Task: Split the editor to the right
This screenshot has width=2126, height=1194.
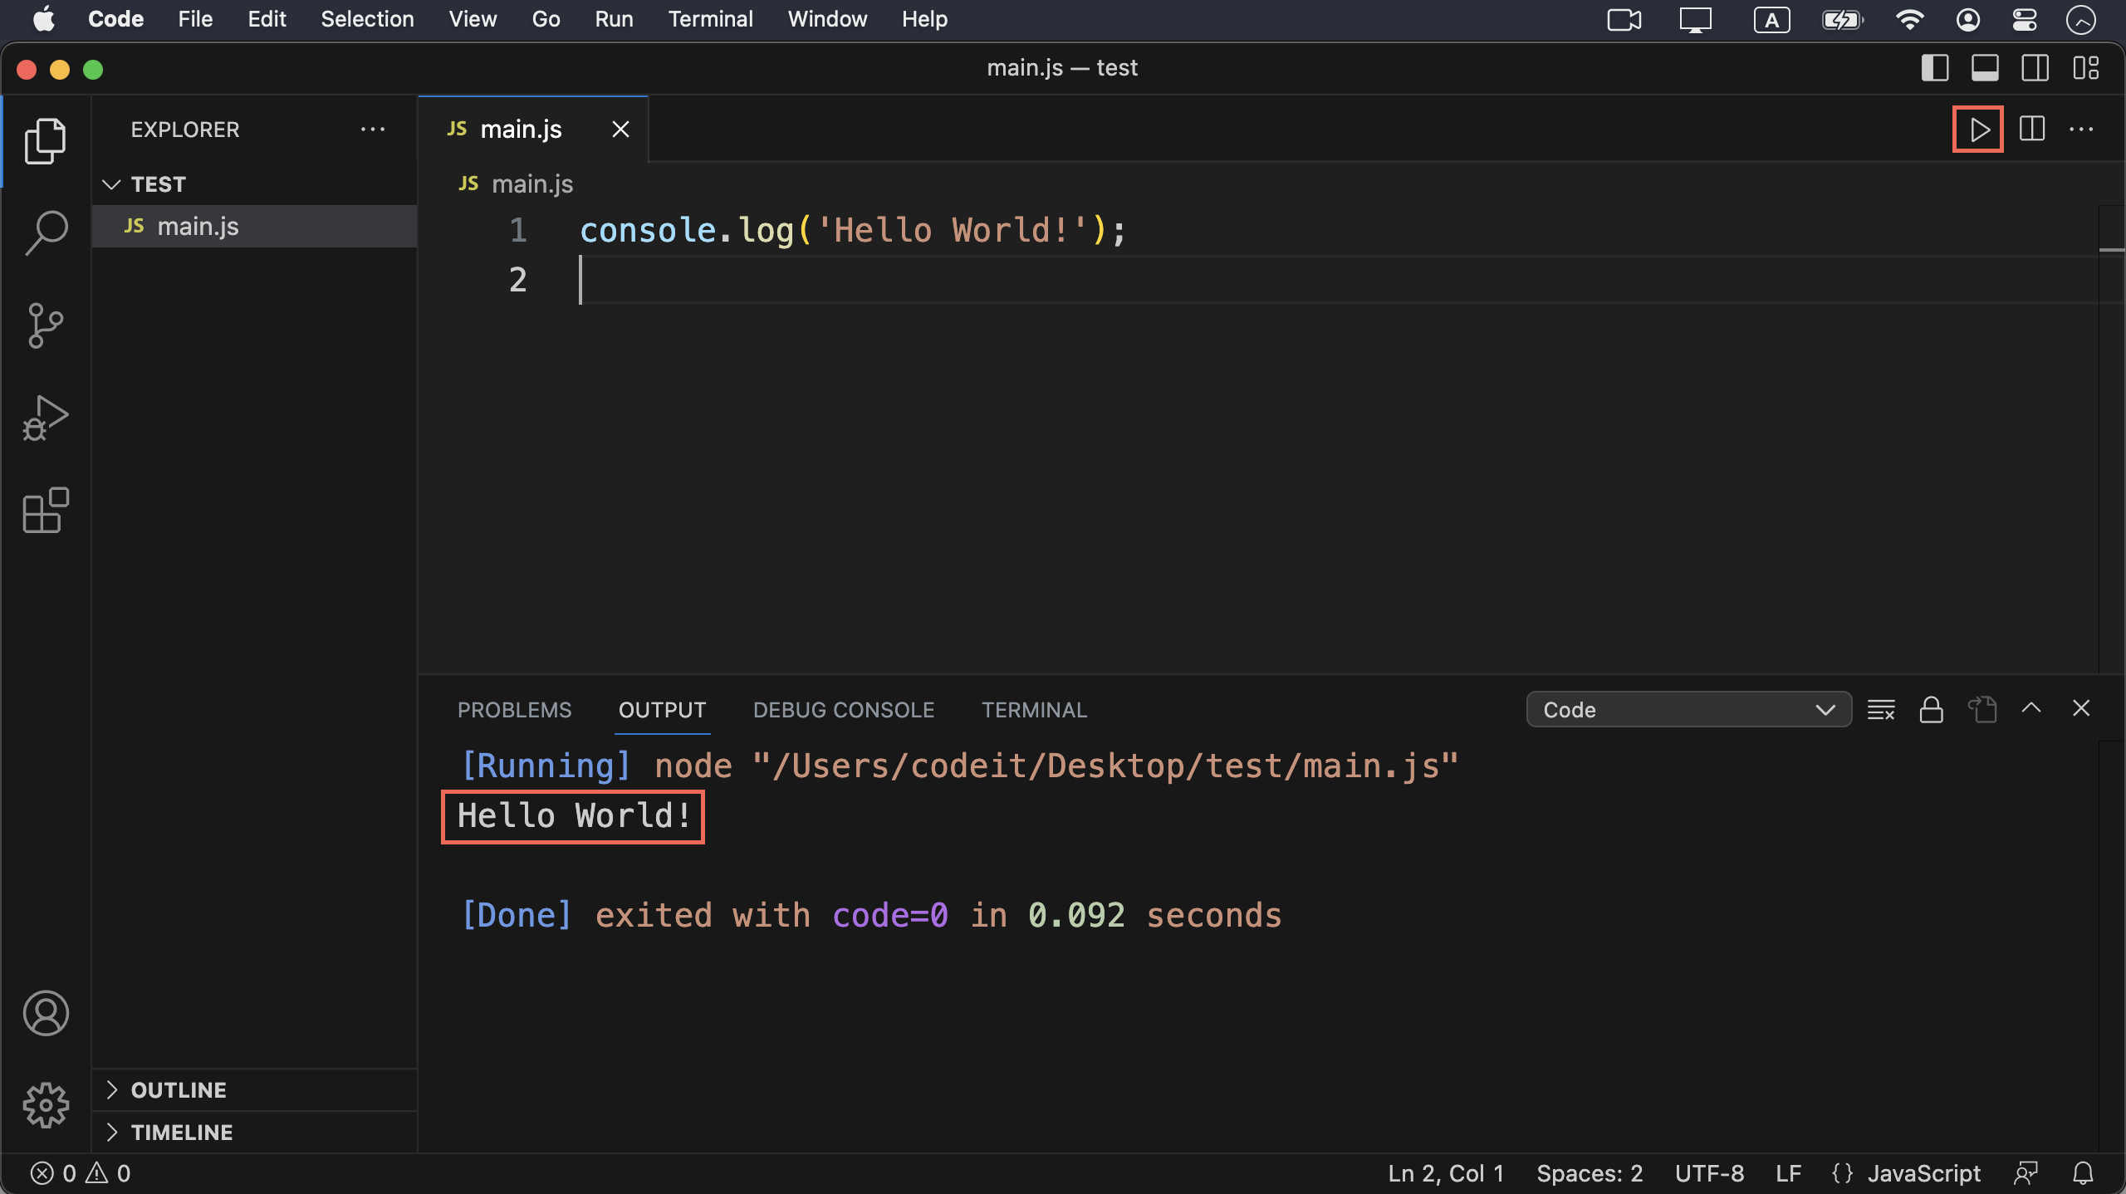Action: (2031, 130)
